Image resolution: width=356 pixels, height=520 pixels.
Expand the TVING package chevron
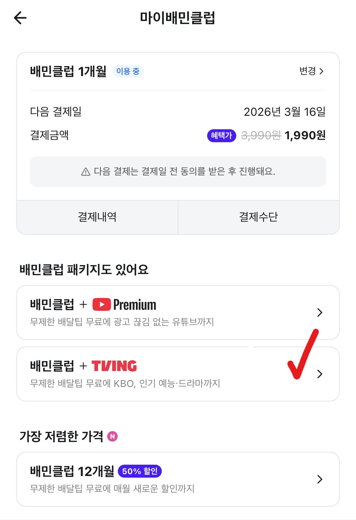pyautogui.click(x=320, y=374)
